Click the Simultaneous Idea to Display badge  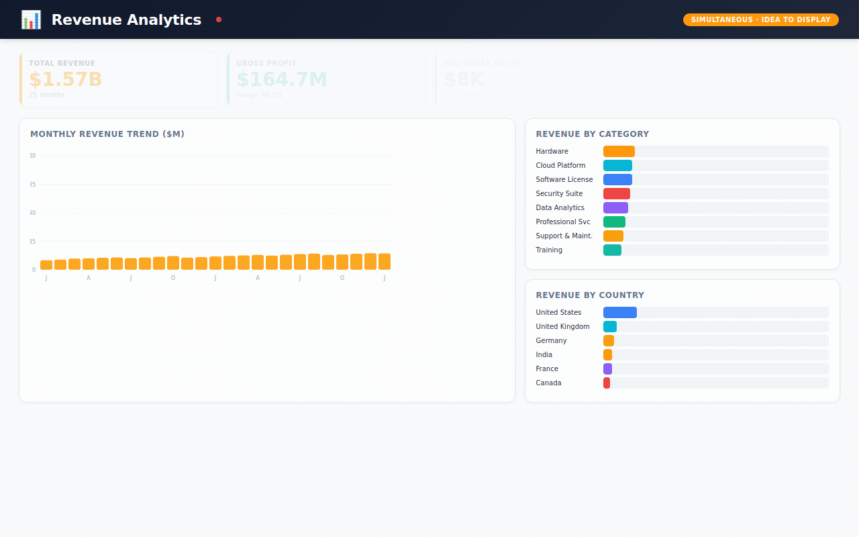coord(760,19)
